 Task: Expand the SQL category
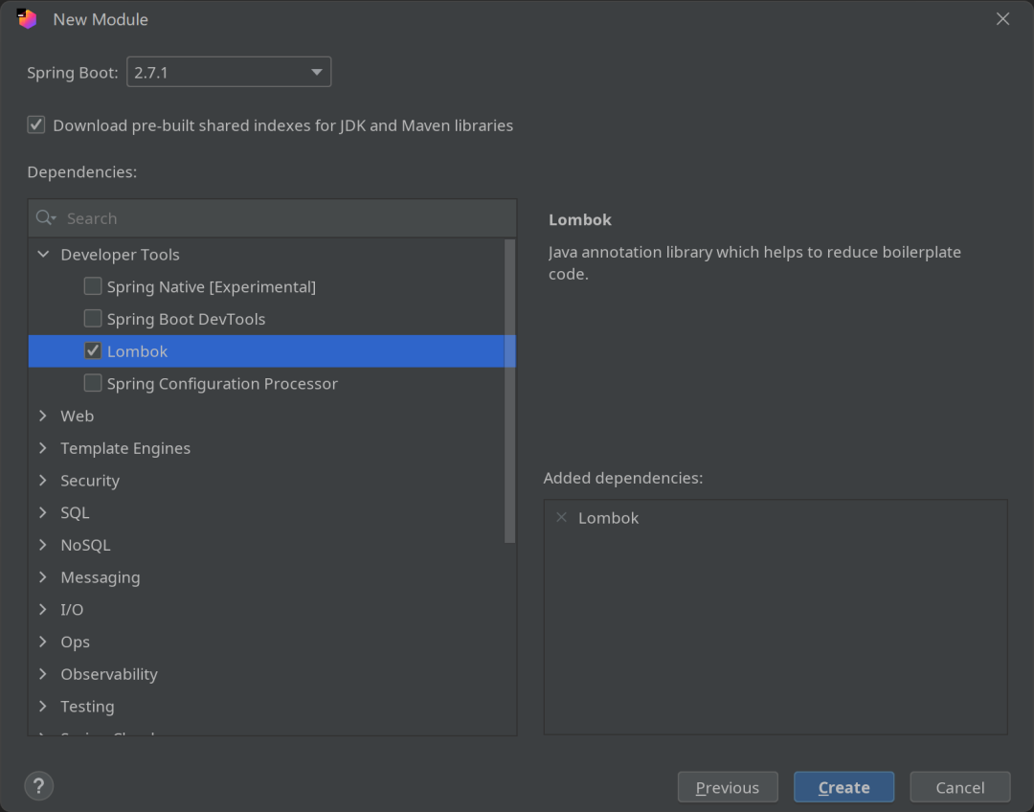[x=43, y=512]
